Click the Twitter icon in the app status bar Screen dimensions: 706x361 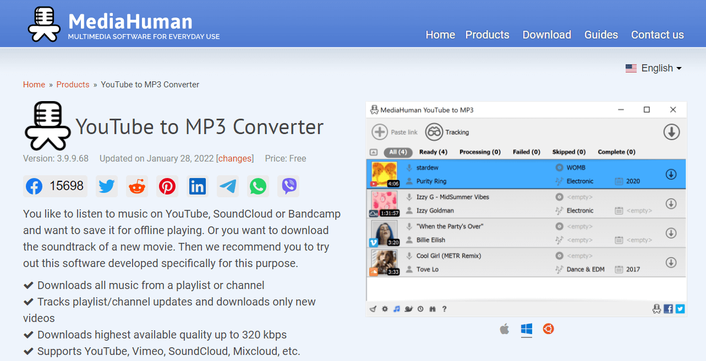tap(680, 309)
